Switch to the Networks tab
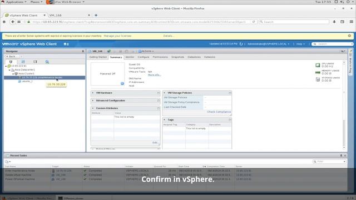Screen dimensions: 356x200 [x=210, y=57]
